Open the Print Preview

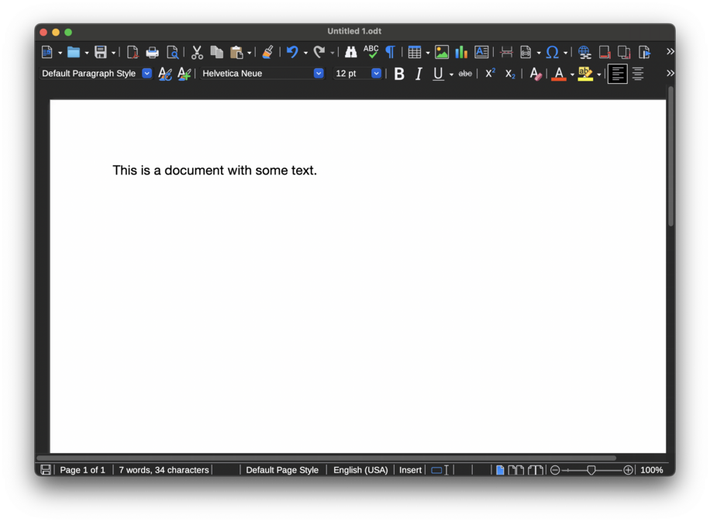pos(174,52)
